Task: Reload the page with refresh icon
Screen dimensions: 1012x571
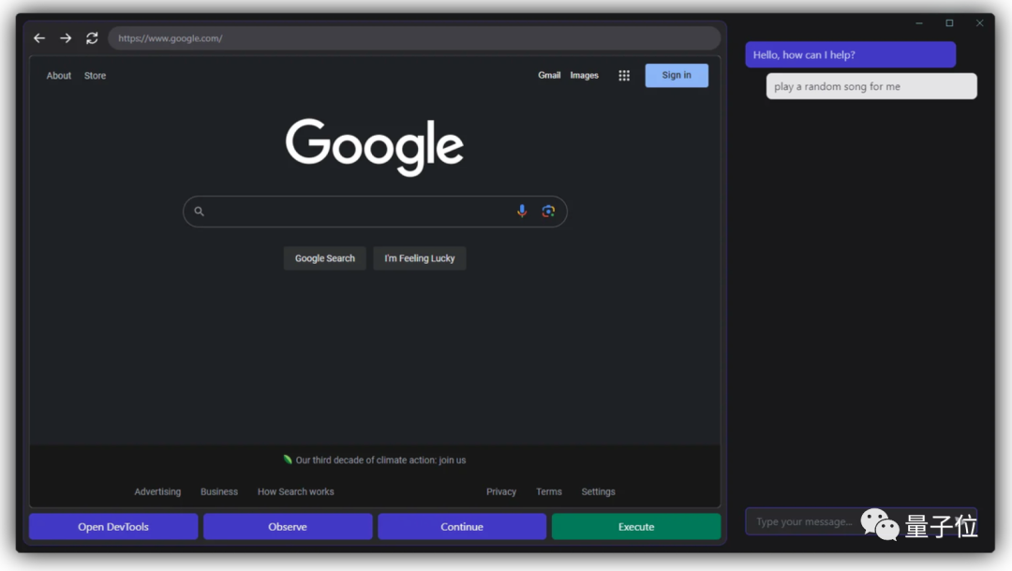Action: (92, 38)
